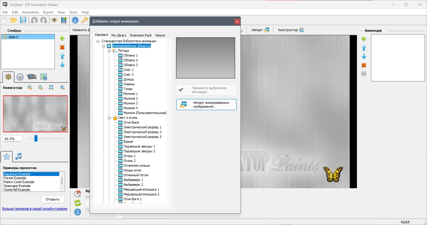Click the Импорт toolbar button

[260, 30]
